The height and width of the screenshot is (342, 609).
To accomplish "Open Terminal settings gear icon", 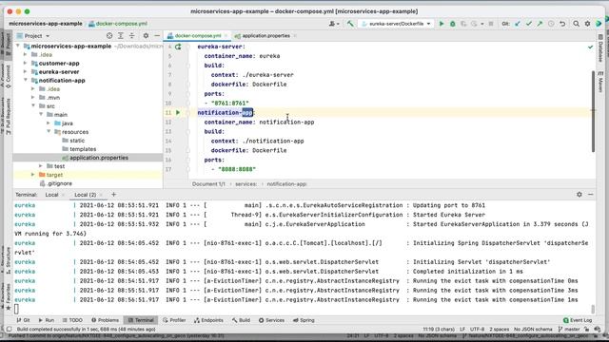I will pyautogui.click(x=580, y=194).
